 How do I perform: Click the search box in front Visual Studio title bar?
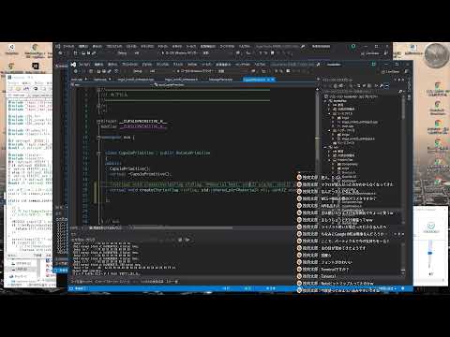point(294,65)
